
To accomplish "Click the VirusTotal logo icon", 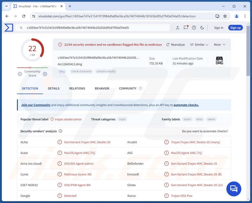I will 9,28.
